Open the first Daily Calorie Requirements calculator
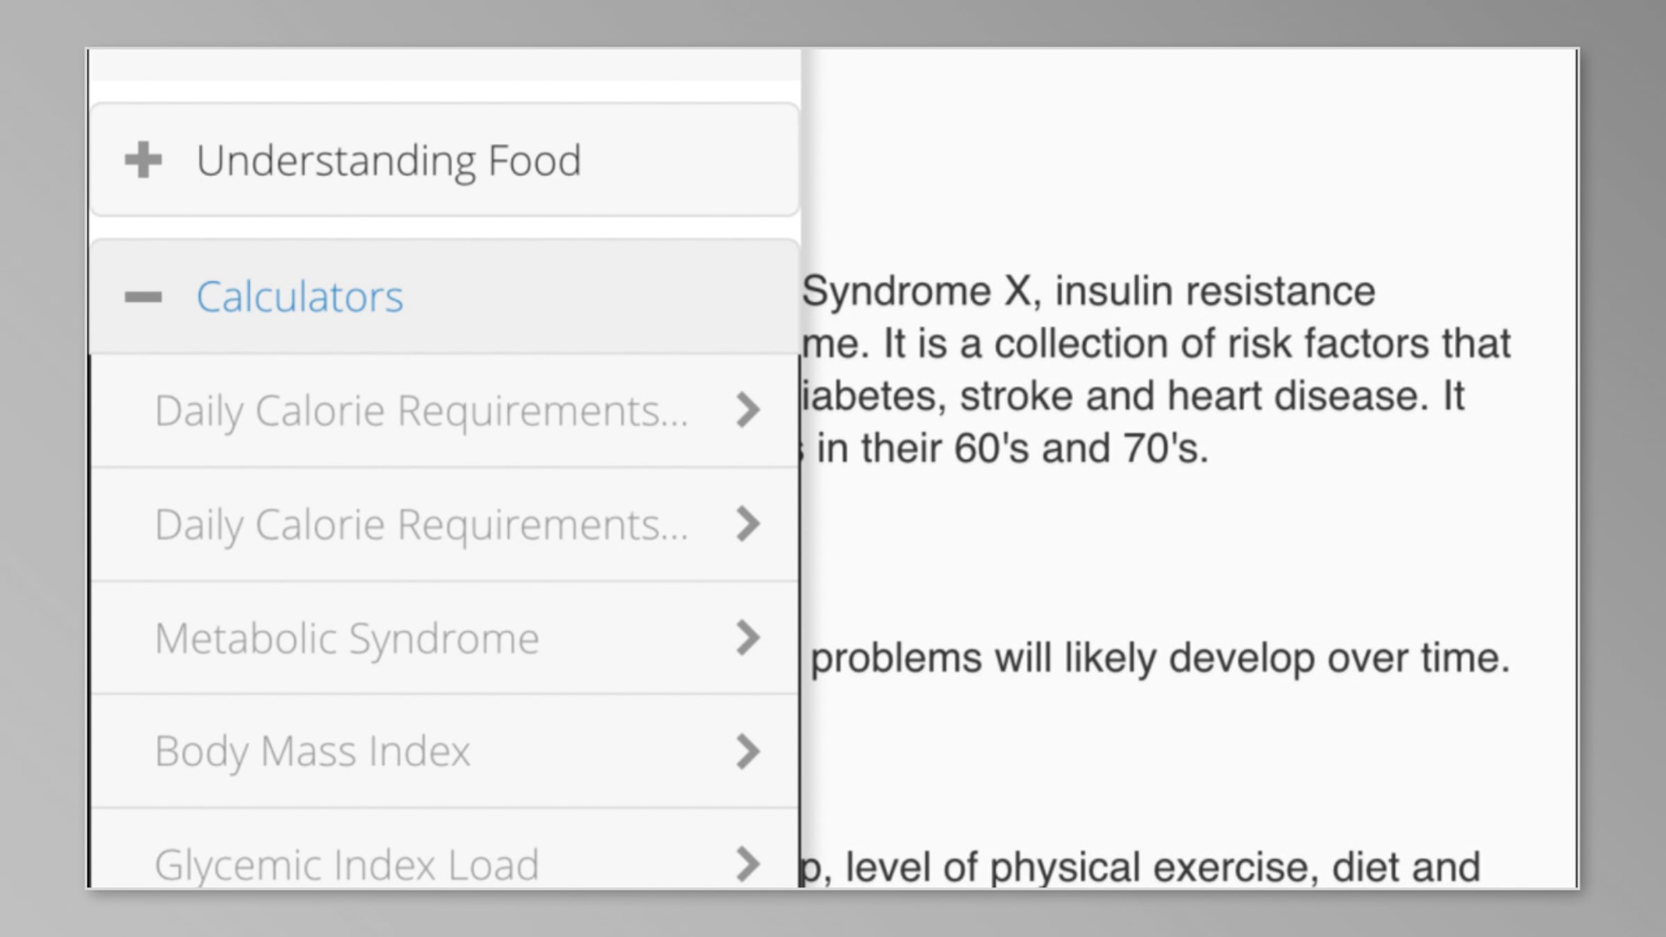Image resolution: width=1666 pixels, height=937 pixels. click(421, 411)
